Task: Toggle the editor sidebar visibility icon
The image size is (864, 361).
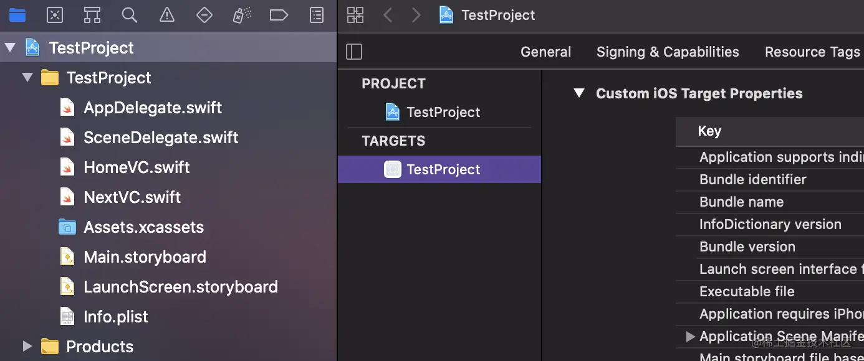Action: coord(354,52)
